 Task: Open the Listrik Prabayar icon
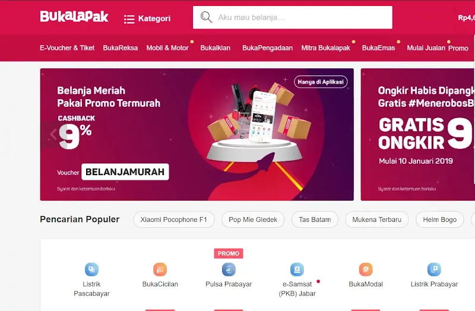pyautogui.click(x=434, y=269)
